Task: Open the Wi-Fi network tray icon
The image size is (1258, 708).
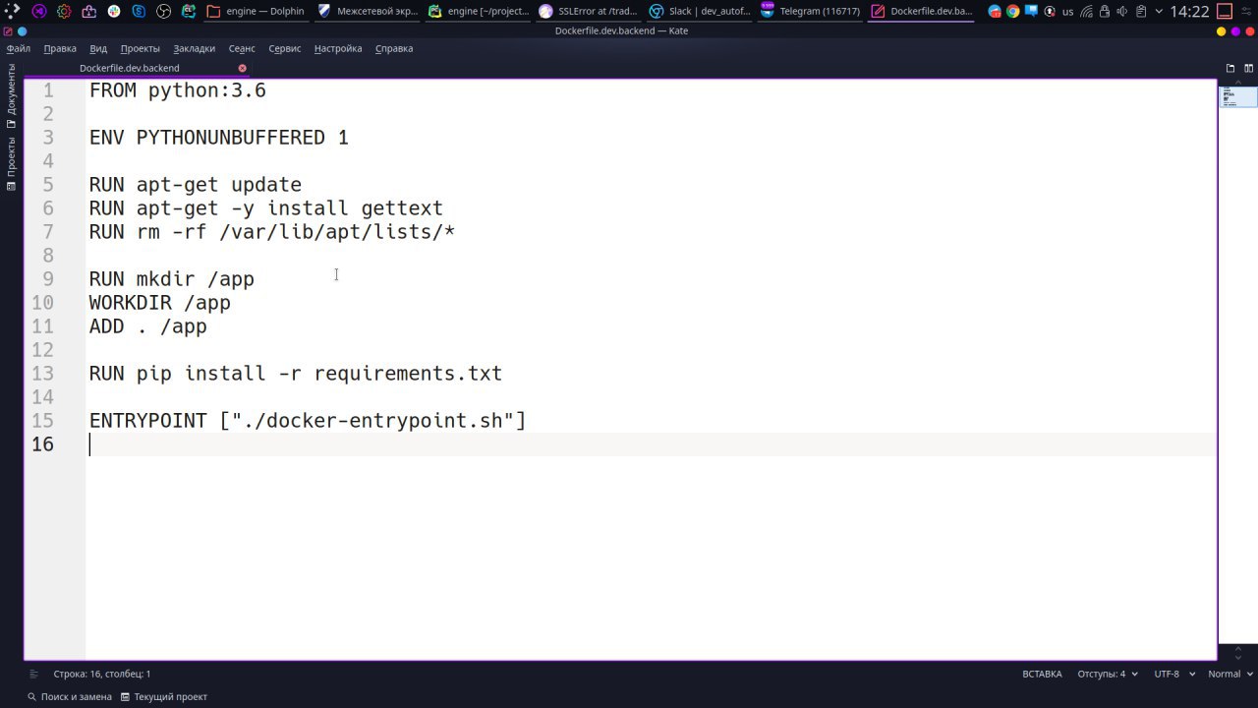Action: [1086, 12]
